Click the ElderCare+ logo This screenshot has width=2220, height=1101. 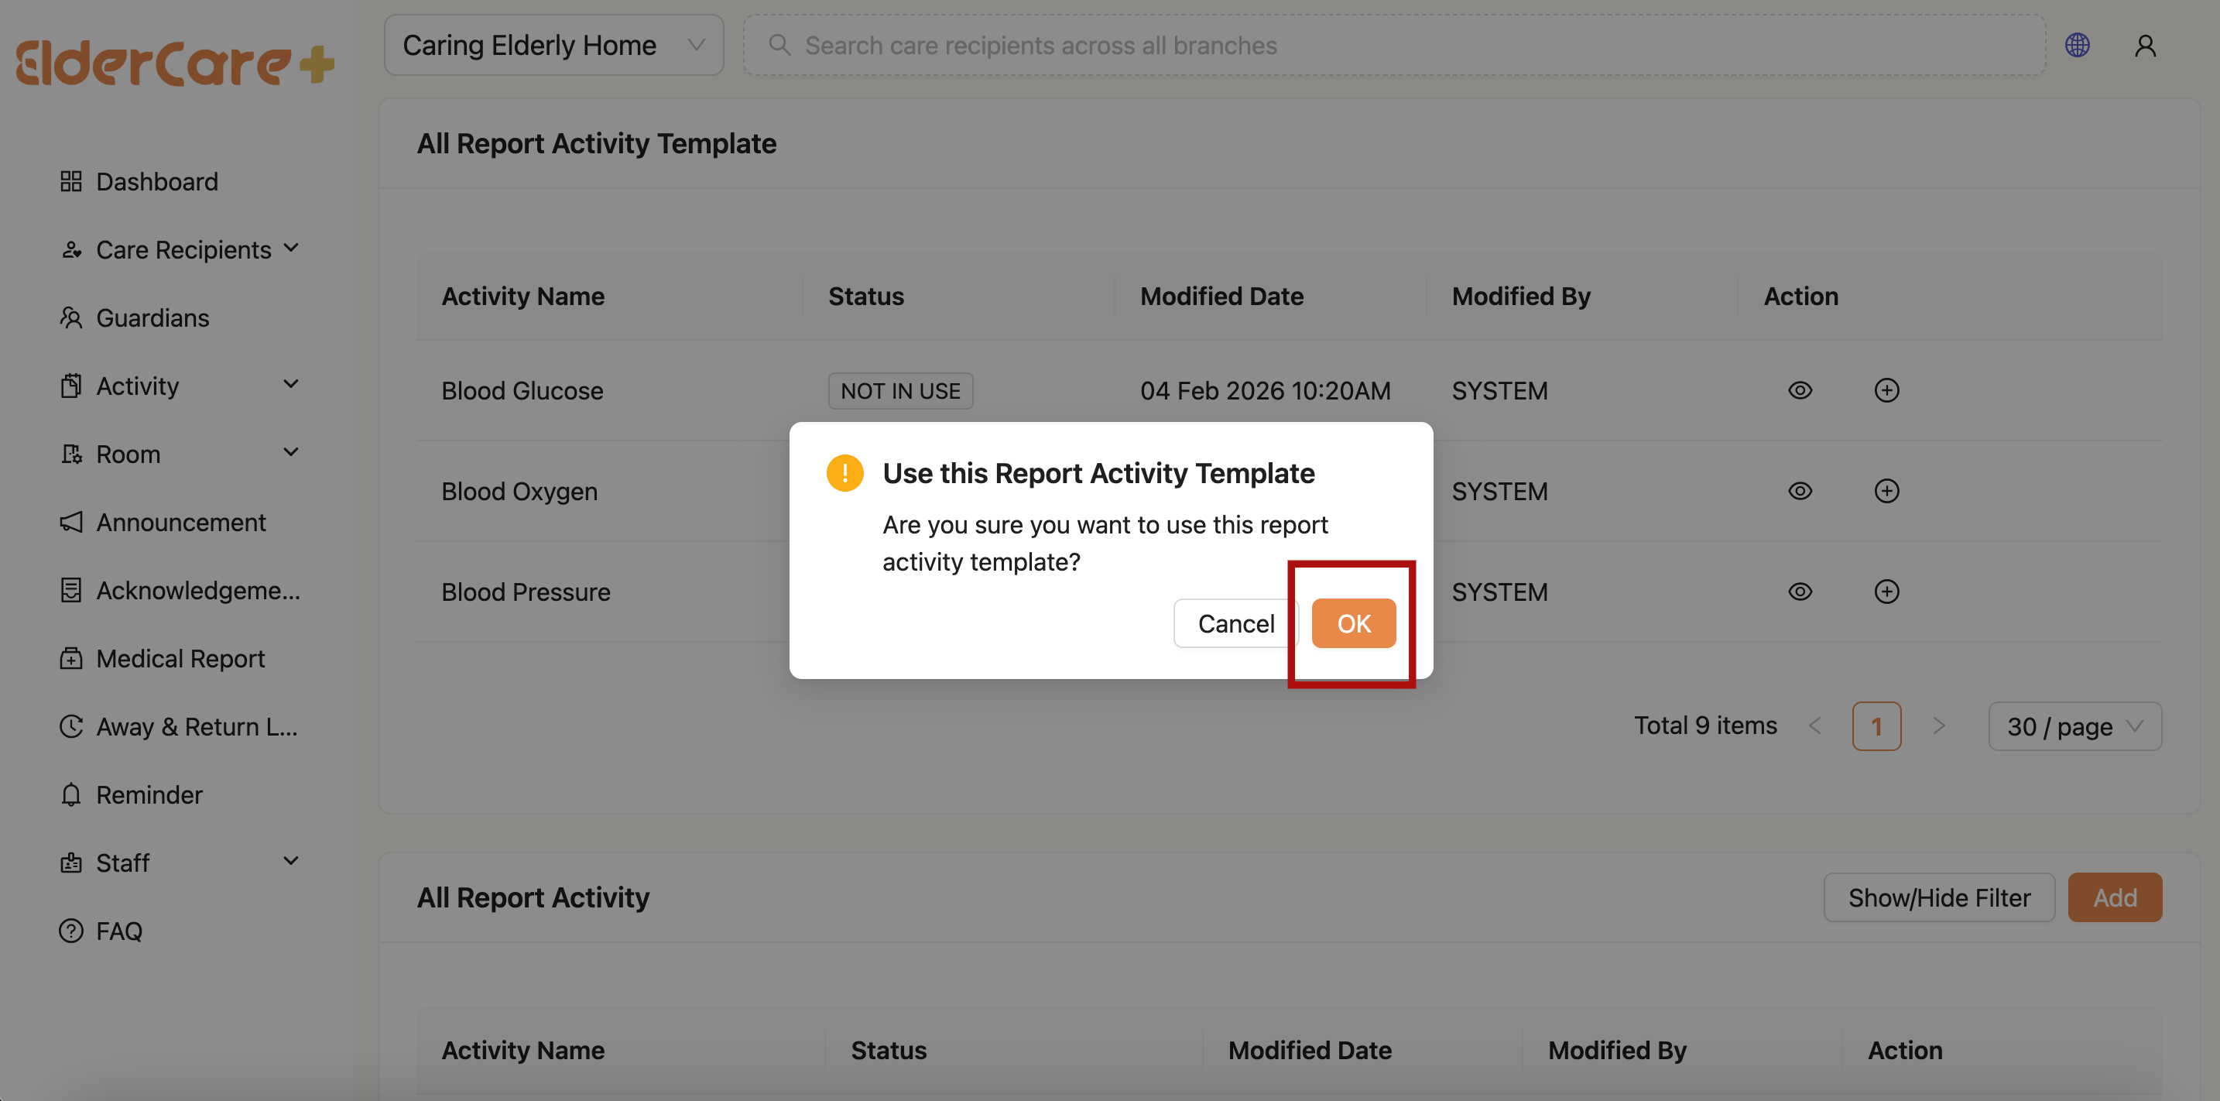[x=175, y=63]
